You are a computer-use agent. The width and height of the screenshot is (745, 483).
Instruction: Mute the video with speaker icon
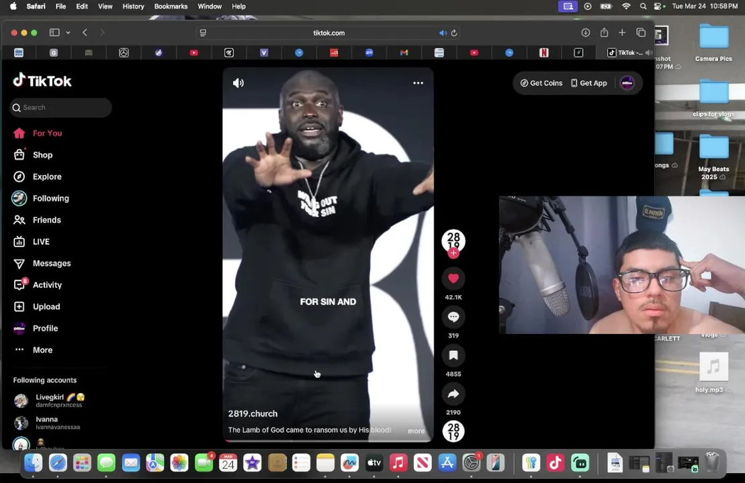238,83
